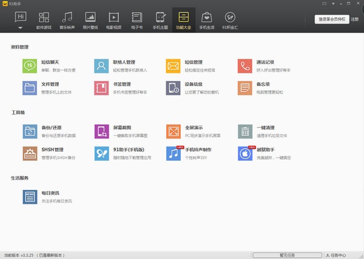Start the 屏幕截图 screenshot tool
This screenshot has height=259, width=364.
click(102, 131)
